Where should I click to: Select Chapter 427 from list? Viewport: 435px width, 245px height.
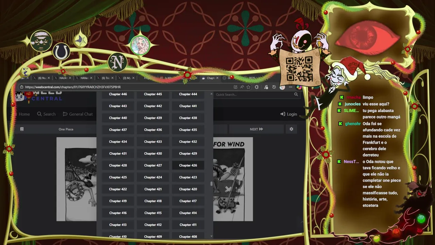(x=153, y=165)
